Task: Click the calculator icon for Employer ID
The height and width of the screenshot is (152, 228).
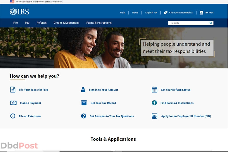Action: [154, 116]
